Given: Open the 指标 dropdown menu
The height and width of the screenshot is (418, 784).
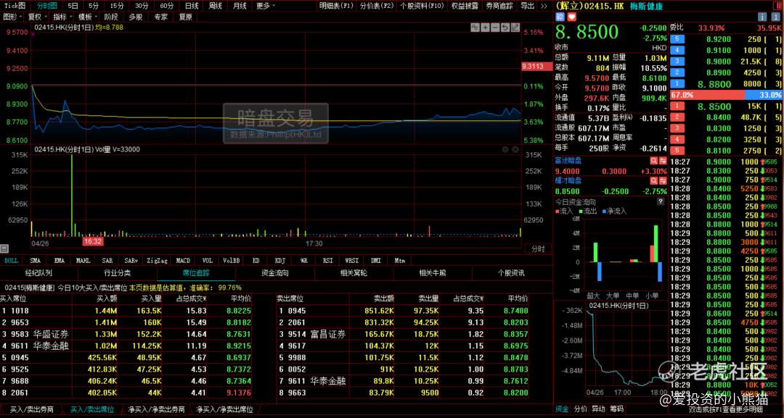Looking at the screenshot, I should [x=62, y=17].
